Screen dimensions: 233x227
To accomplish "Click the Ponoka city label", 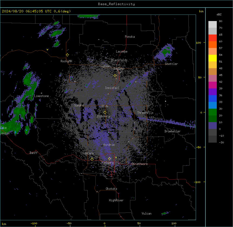I will (130, 37).
